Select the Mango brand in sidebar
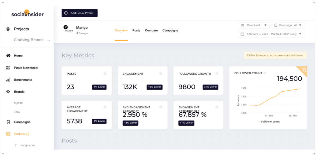The width and height of the screenshot is (317, 156). point(18,103)
